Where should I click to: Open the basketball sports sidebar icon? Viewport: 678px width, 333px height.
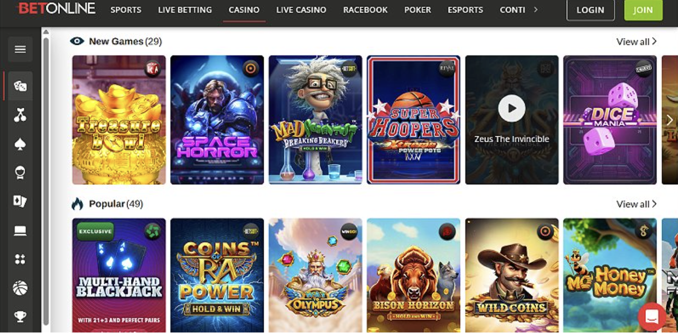20,288
